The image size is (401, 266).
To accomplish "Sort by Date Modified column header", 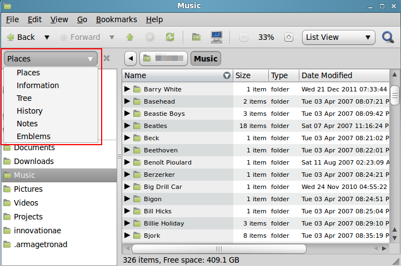I will [x=327, y=75].
